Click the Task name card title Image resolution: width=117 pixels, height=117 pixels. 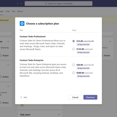click(x=25, y=115)
